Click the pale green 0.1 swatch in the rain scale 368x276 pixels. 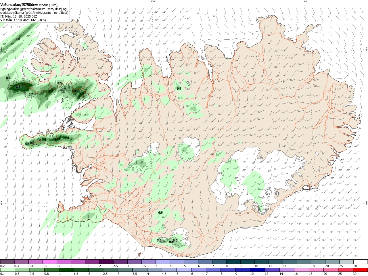(x=7, y=270)
